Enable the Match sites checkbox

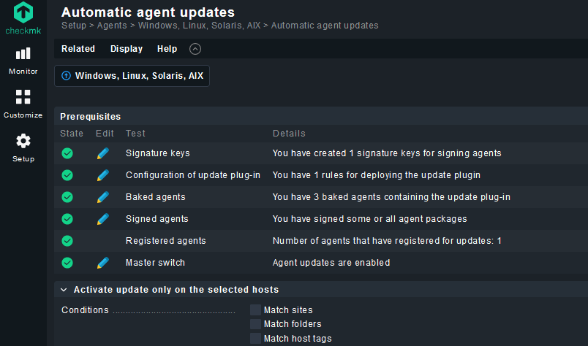255,310
